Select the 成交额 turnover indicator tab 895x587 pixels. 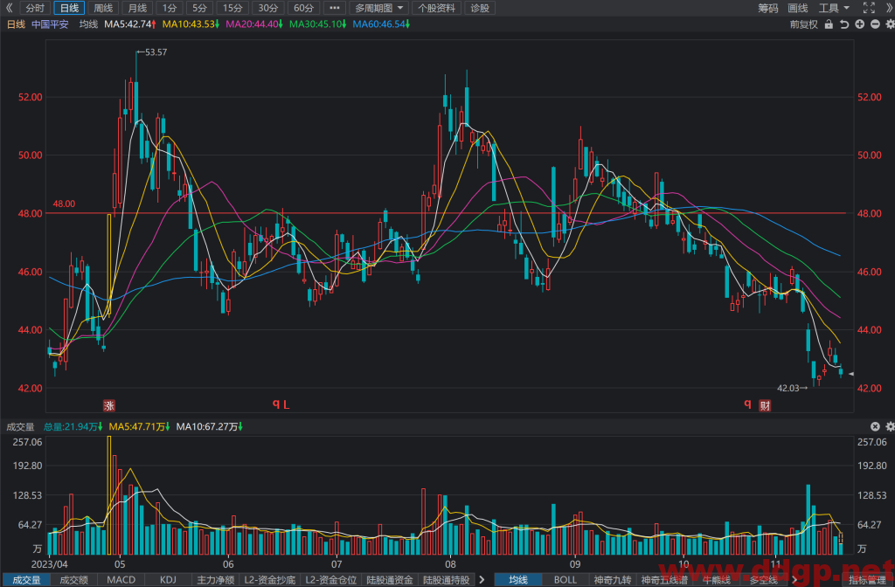tap(73, 580)
